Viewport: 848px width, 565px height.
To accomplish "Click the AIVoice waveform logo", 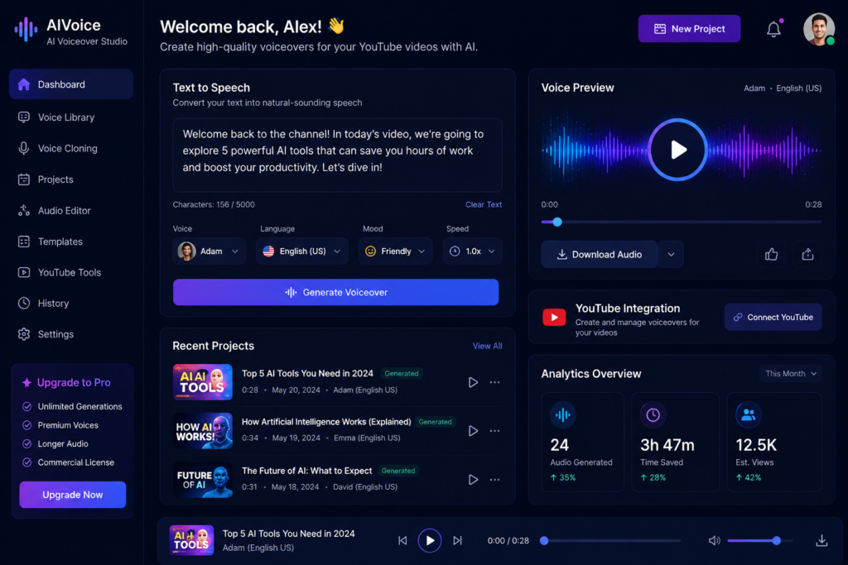I will [26, 29].
